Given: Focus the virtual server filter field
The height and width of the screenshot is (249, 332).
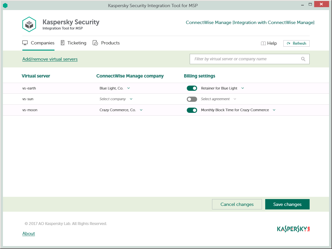Looking at the screenshot, I should click(x=245, y=59).
